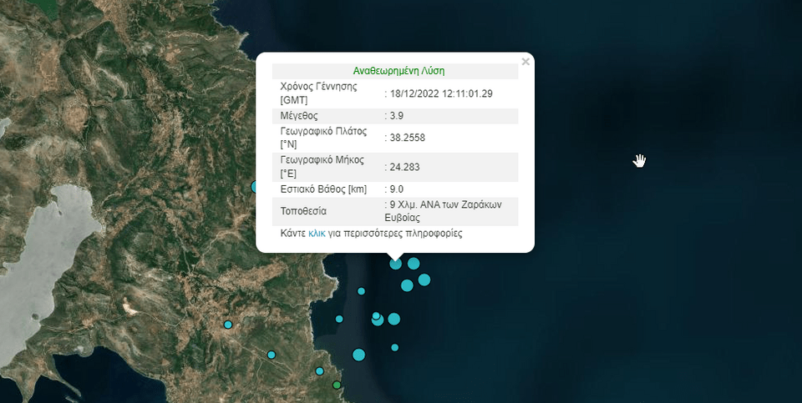Click the green earthquake marker on the coast
Screen dimensions: 802x403
(337, 385)
